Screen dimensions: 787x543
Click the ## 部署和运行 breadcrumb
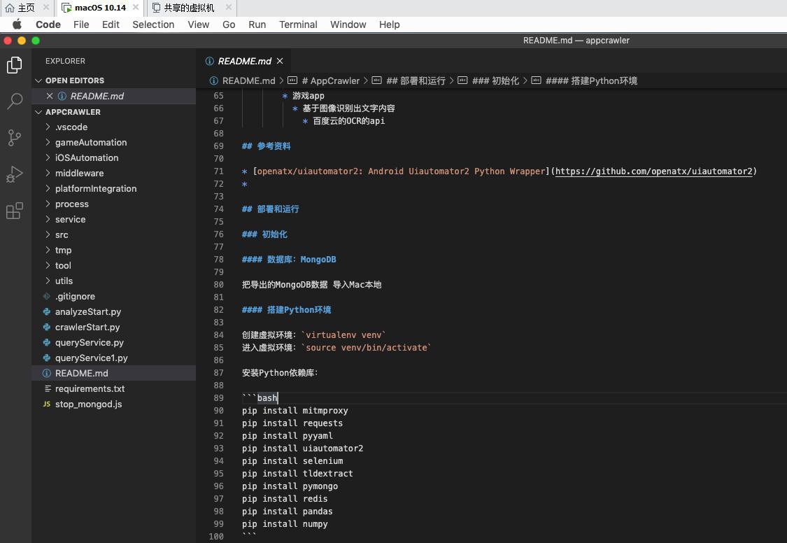pyautogui.click(x=416, y=80)
